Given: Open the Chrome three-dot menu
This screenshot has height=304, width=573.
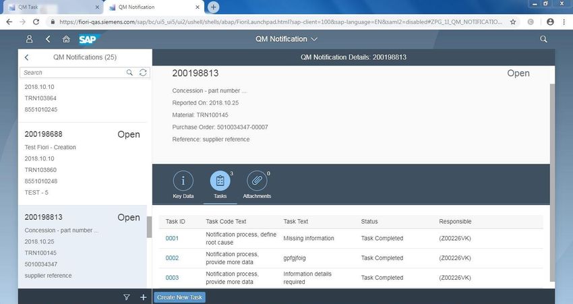Looking at the screenshot, I should (564, 22).
